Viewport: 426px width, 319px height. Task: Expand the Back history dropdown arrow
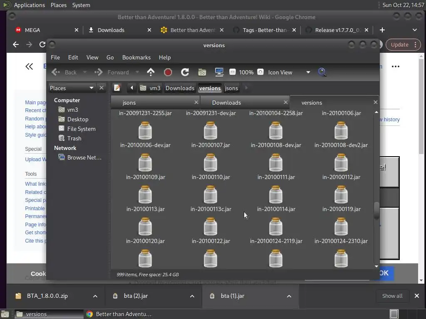click(85, 72)
